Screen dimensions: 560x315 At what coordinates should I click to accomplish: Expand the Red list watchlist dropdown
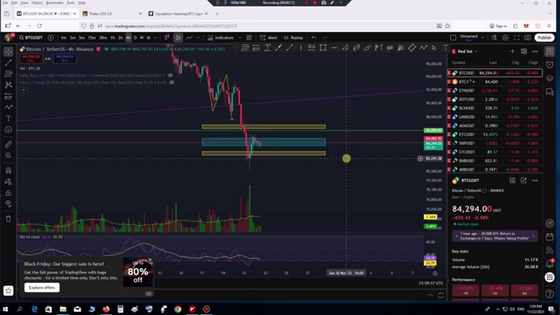(x=467, y=51)
